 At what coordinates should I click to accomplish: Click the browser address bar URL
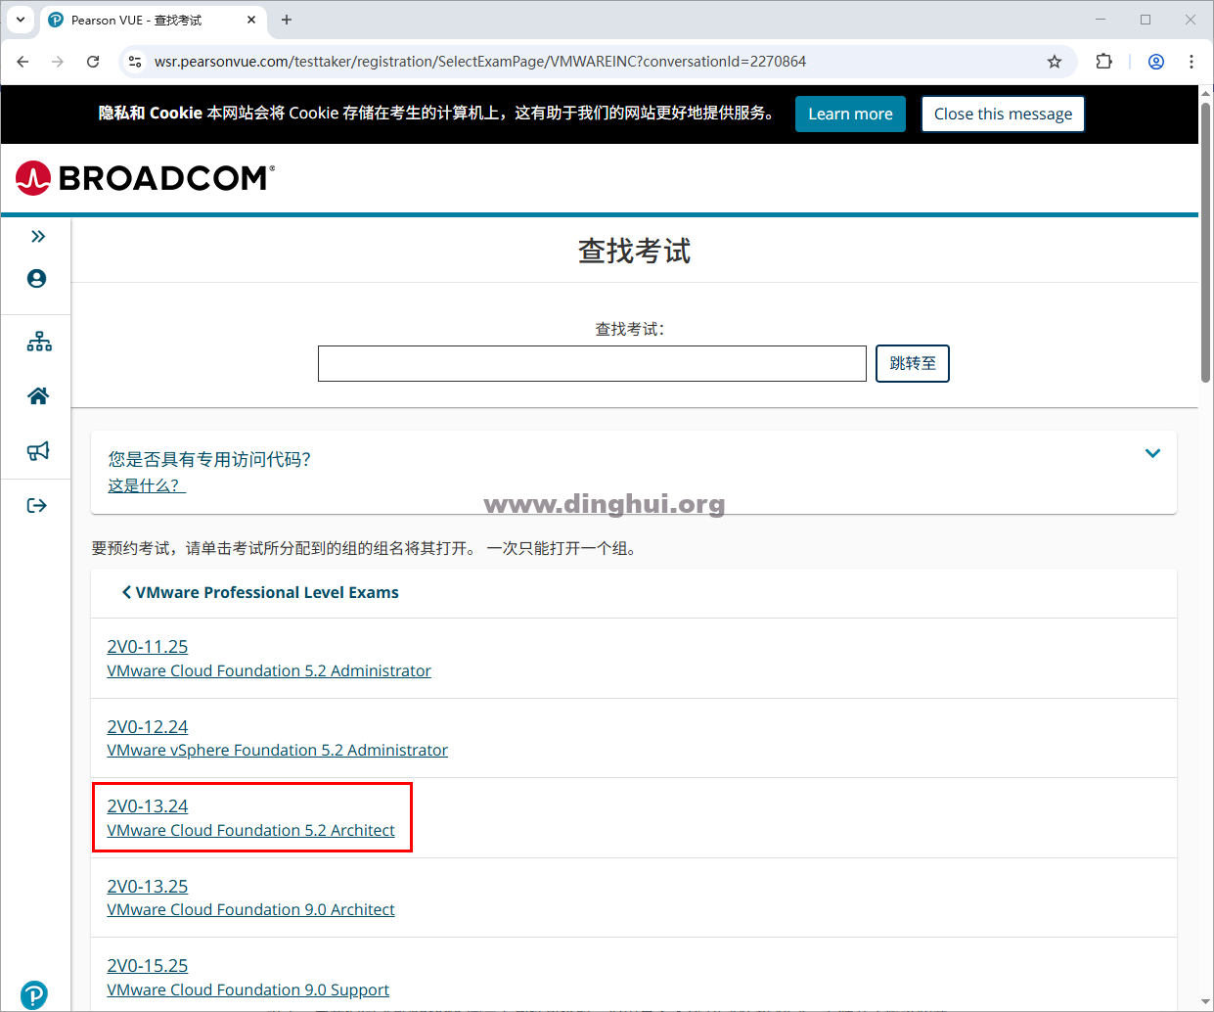[480, 62]
